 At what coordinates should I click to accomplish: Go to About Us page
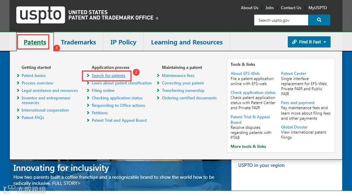(249, 7)
